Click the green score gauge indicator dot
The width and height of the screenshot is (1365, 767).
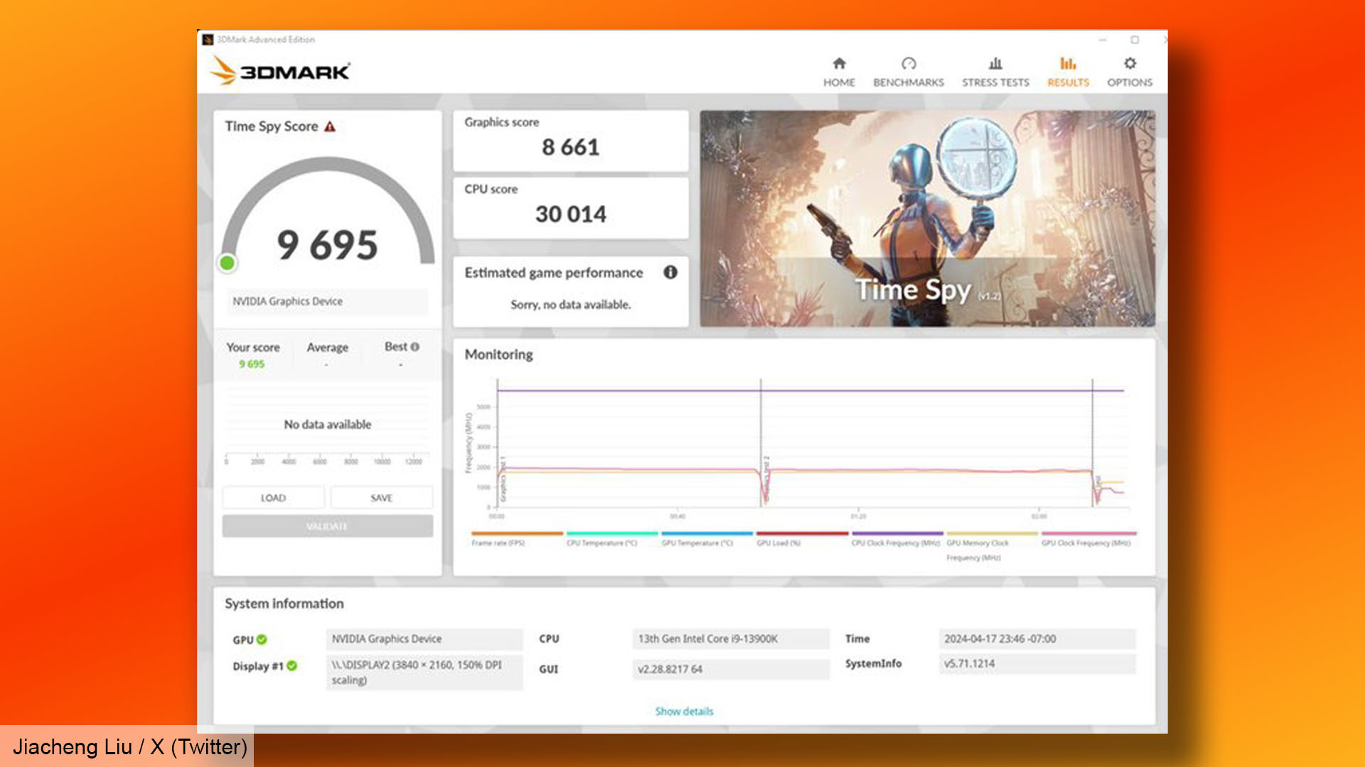227,263
